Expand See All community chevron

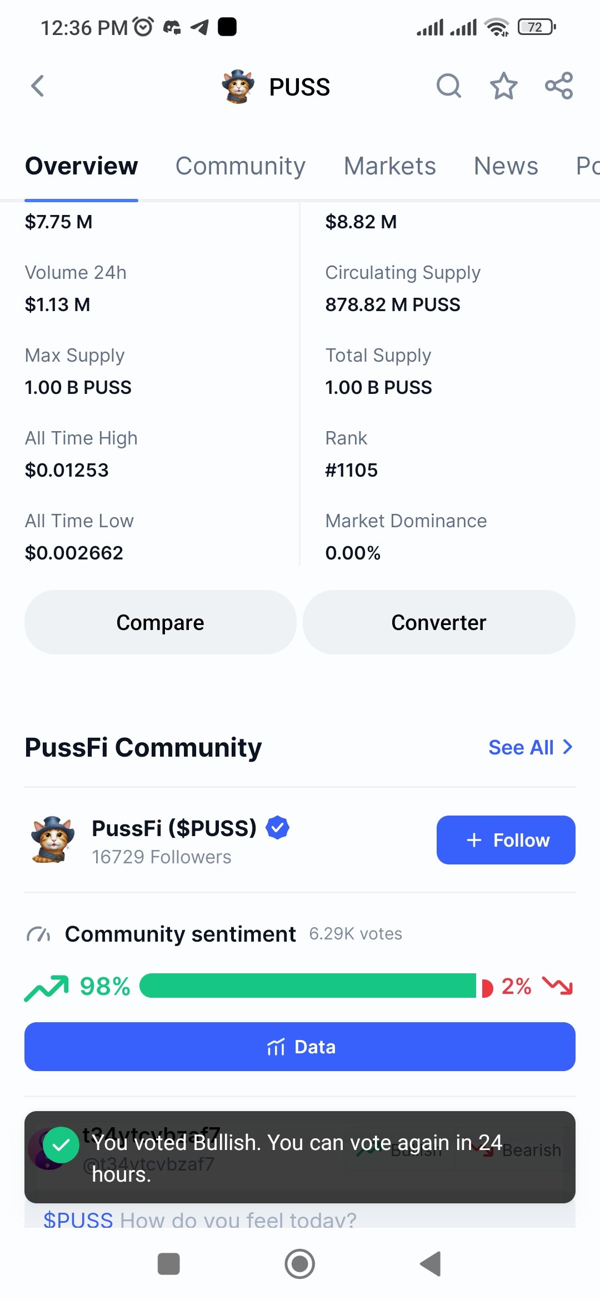pyautogui.click(x=567, y=747)
